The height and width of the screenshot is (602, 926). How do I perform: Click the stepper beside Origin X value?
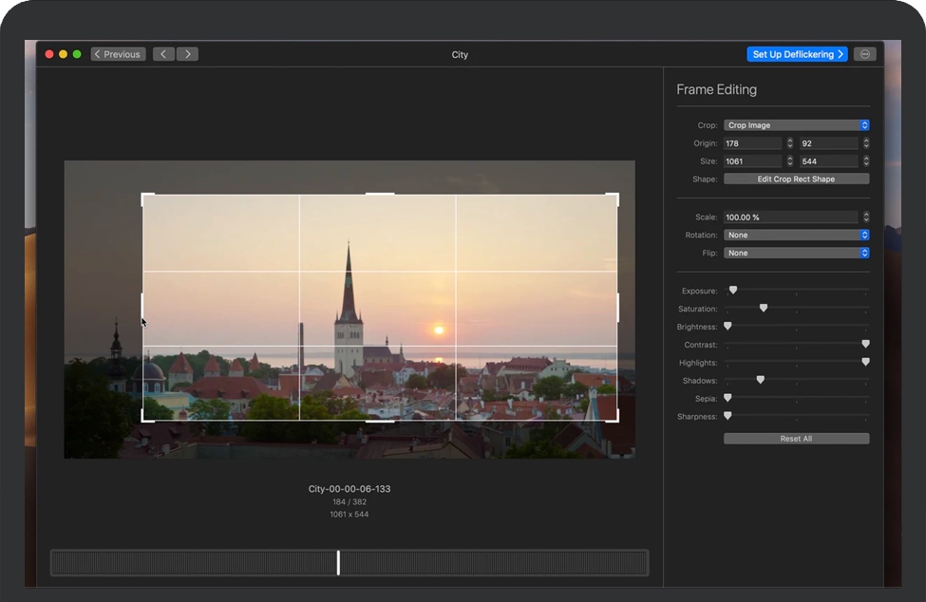click(789, 143)
